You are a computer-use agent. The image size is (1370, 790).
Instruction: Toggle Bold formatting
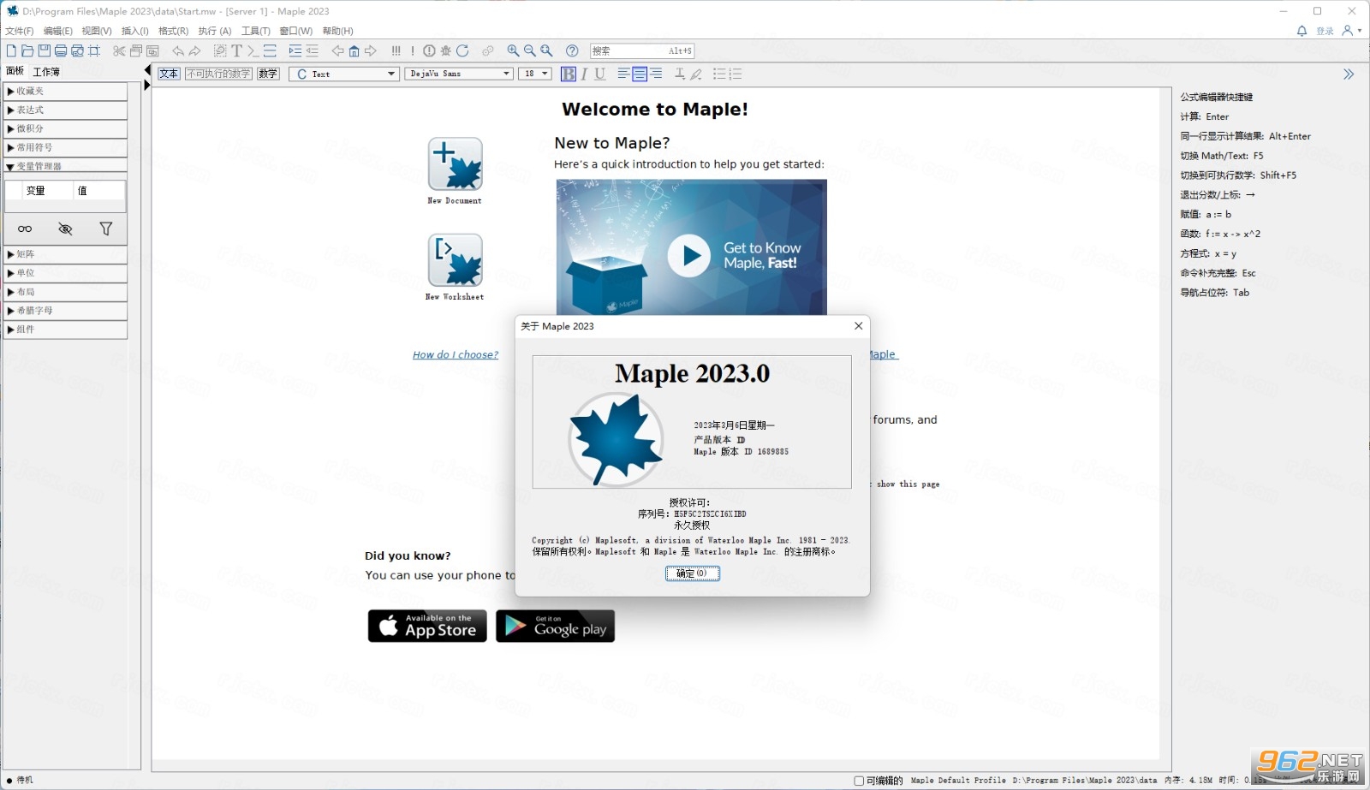(569, 74)
